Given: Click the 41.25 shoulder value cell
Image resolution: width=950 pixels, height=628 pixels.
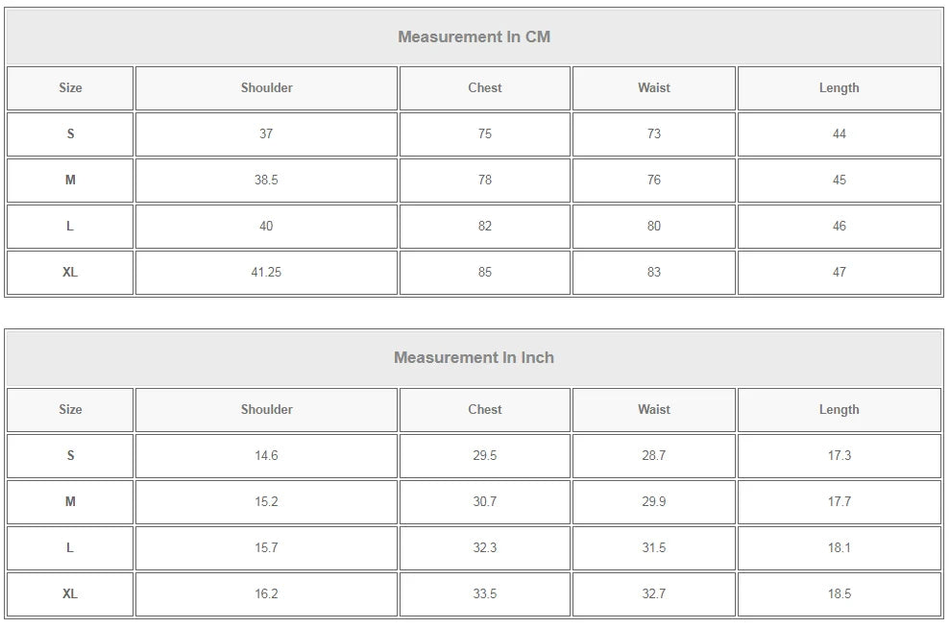Looking at the screenshot, I should (x=267, y=273).
